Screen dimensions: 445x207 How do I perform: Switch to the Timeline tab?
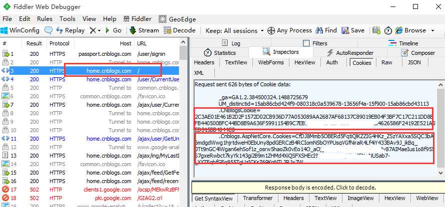(x=402, y=43)
